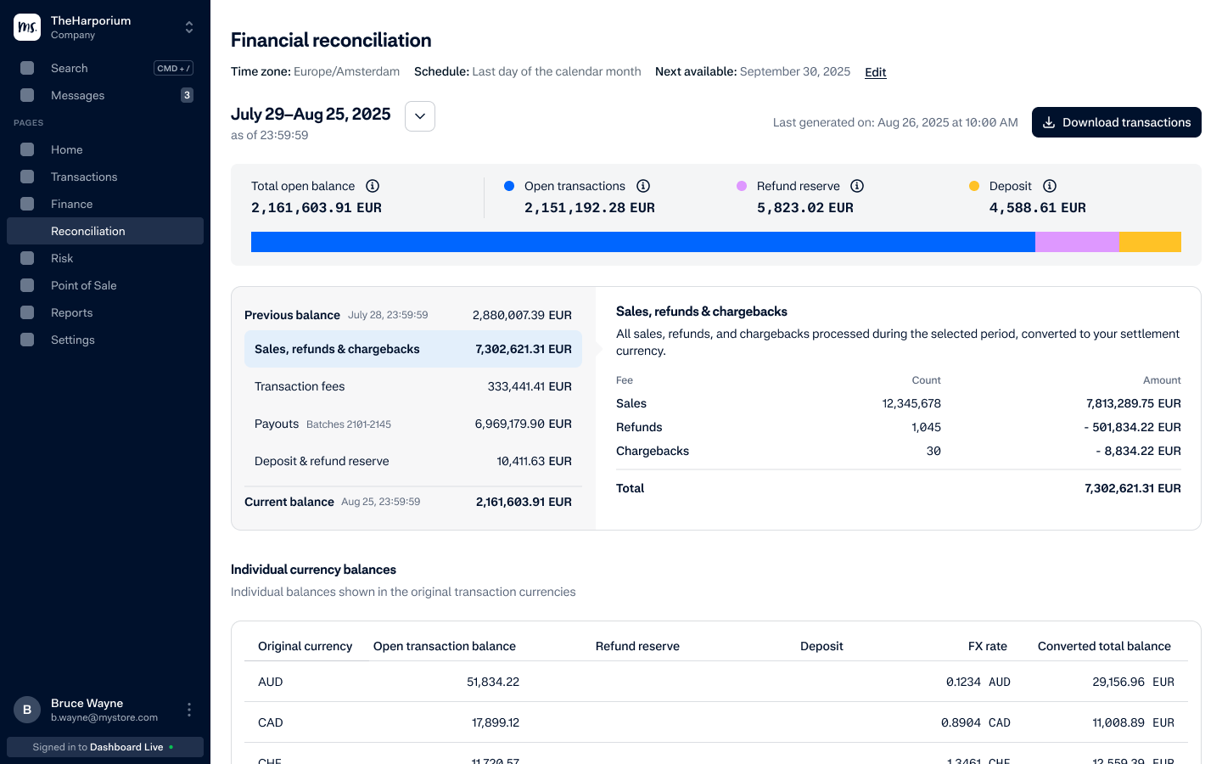The height and width of the screenshot is (764, 1222).
Task: Click the AUD currency row
Action: click(716, 682)
